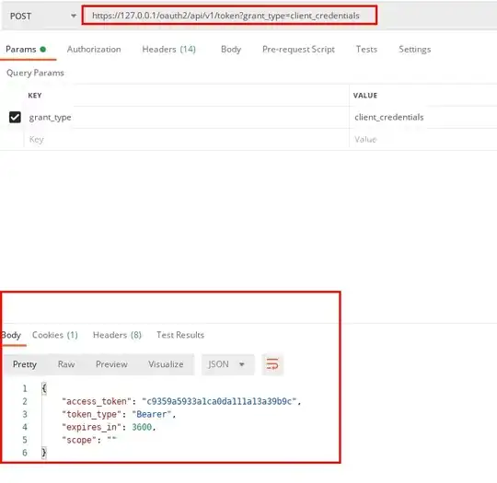
Task: Open the request Headers (14) tab
Action: click(169, 50)
